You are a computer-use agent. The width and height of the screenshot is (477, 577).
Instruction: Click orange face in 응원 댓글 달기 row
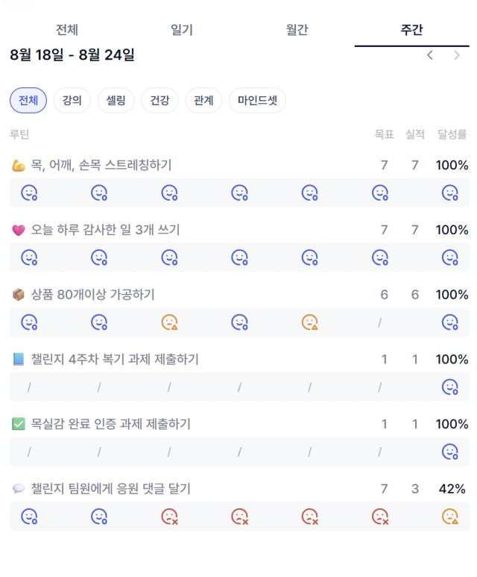450,517
